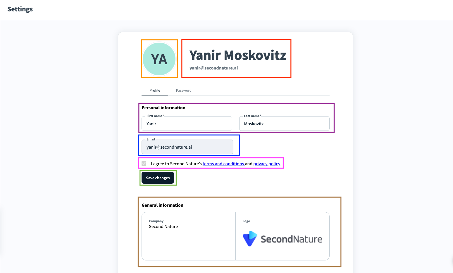453x273 pixels.
Task: Click the Yanir Moskovitz name heading
Action: tap(238, 55)
